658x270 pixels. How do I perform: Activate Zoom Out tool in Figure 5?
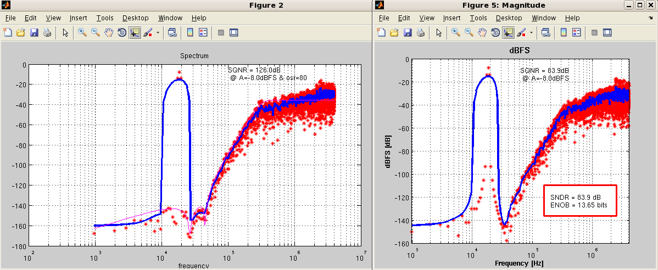point(469,33)
